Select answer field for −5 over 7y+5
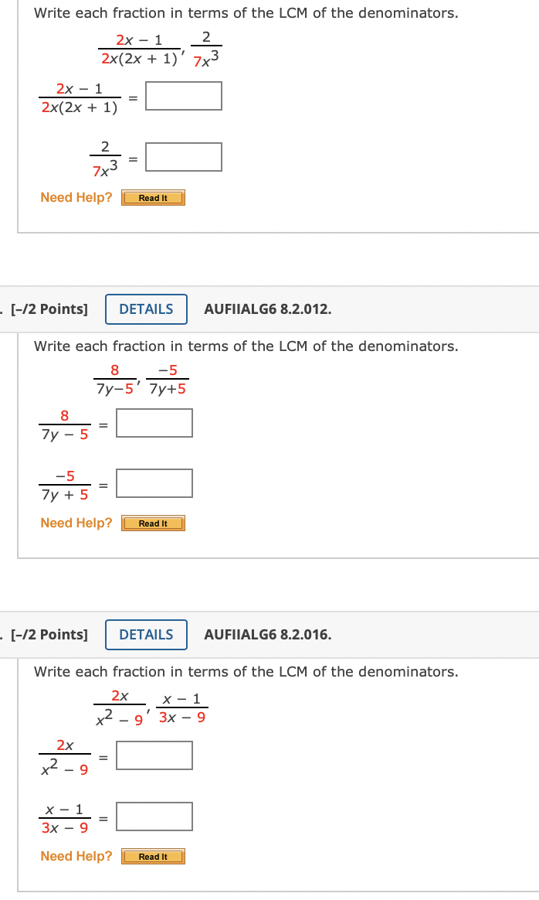Viewport: 539px width, 900px height. point(154,482)
